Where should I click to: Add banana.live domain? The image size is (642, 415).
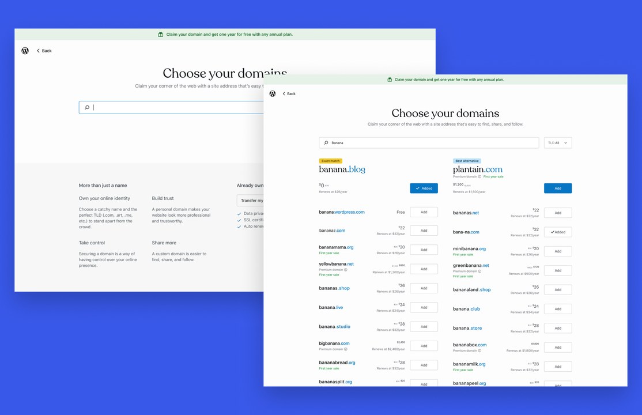424,308
